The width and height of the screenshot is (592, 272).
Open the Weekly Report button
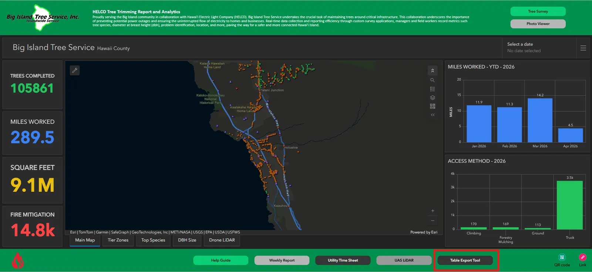pos(282,261)
